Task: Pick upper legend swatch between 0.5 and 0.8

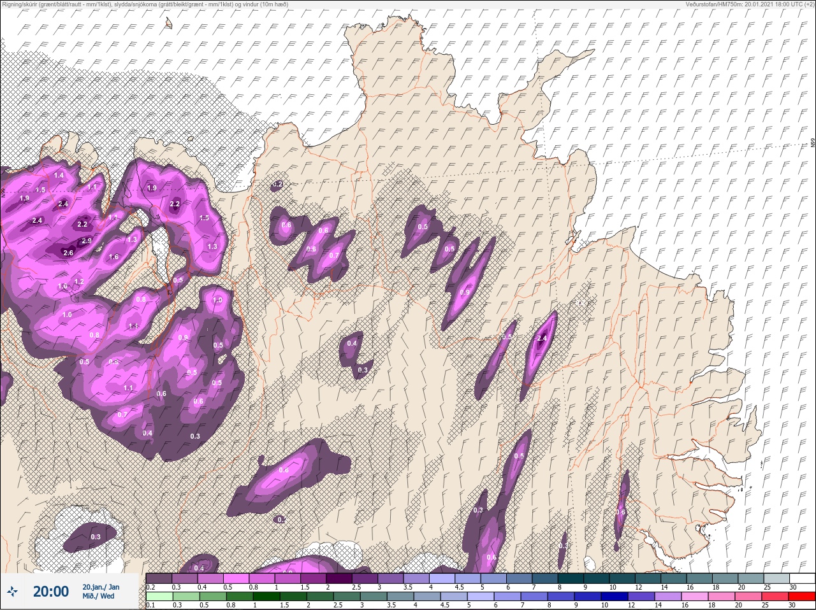Action: point(237,578)
